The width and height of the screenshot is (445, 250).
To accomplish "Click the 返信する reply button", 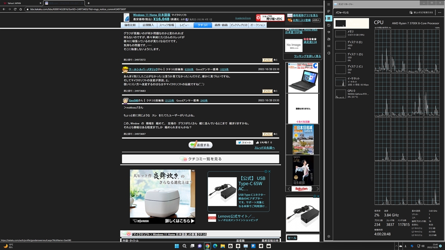I will (x=200, y=145).
